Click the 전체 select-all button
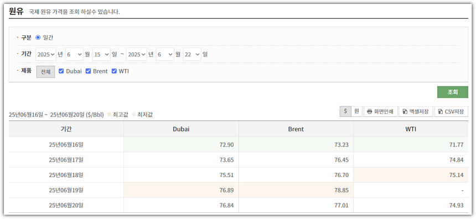 click(x=45, y=72)
